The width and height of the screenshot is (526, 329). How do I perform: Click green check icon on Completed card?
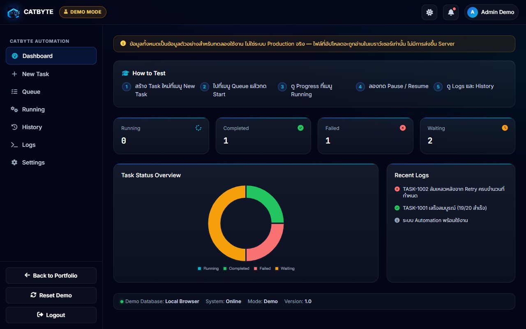pos(300,128)
